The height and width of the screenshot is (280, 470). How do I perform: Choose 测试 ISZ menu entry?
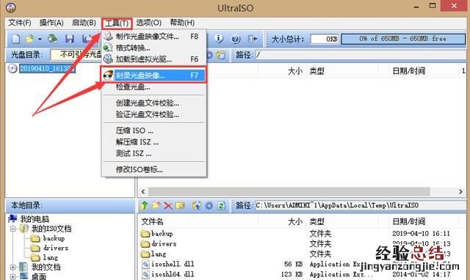[x=154, y=153]
